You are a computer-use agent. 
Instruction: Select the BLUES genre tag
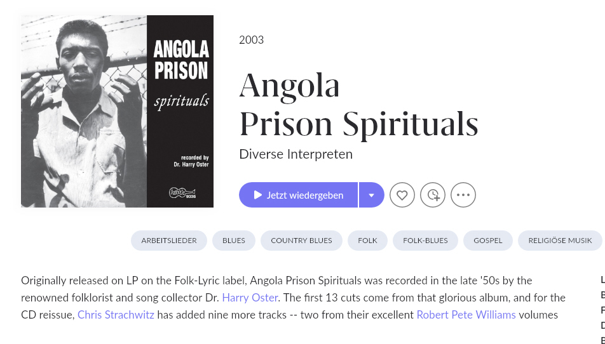(x=234, y=241)
